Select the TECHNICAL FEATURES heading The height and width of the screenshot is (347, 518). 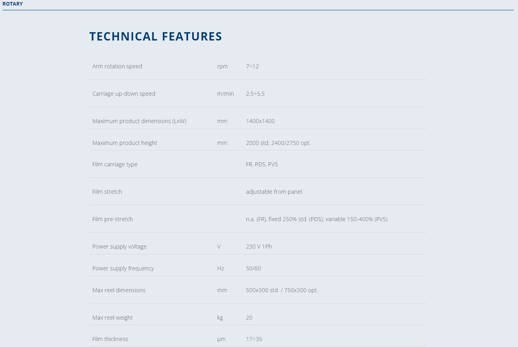click(156, 36)
